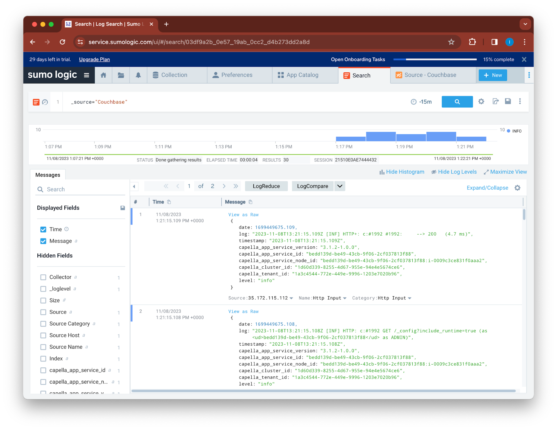Screen dimensions: 557x430
Task: Click Expand/Collapse link
Action: tap(487, 188)
